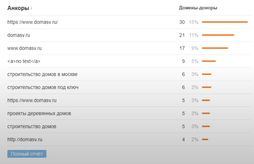254x164 pixels.
Task: Click anchor проекты деревянных домов
Action: pos(39,113)
